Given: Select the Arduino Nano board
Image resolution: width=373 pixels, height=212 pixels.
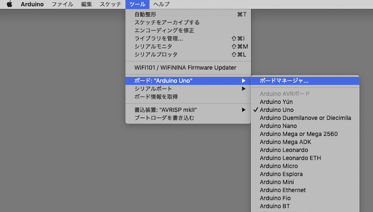Looking at the screenshot, I should (x=278, y=126).
